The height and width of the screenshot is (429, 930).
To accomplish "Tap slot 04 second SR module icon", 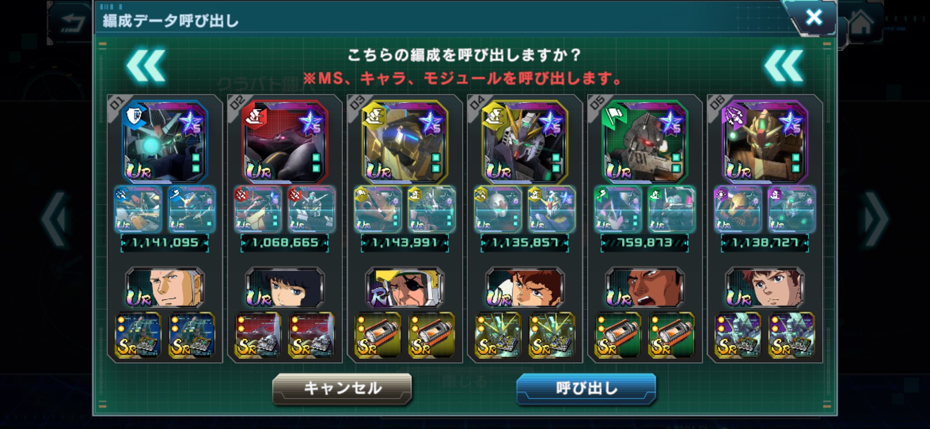I will [552, 335].
